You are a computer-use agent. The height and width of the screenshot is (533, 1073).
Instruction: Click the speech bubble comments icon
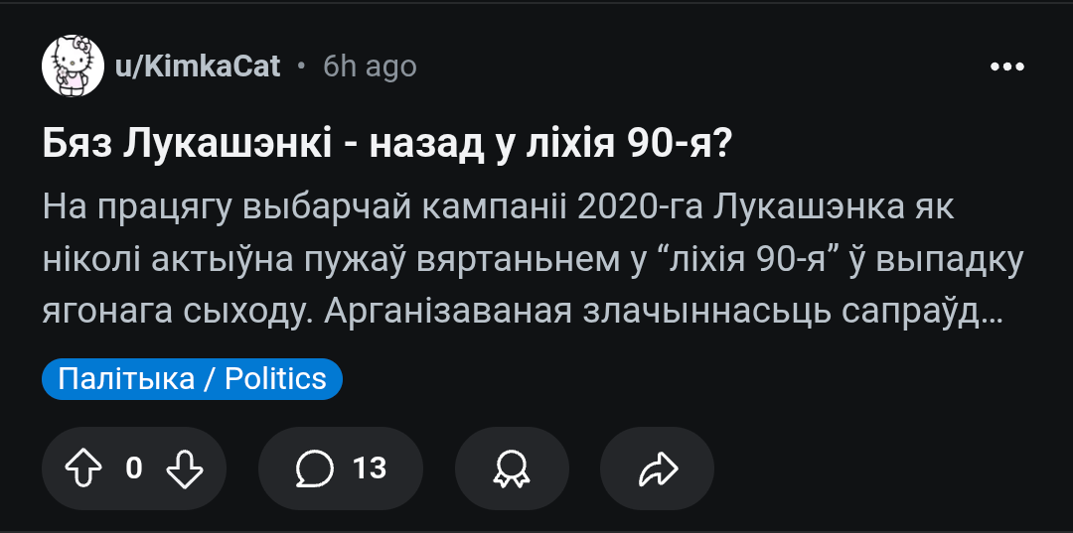click(x=314, y=468)
